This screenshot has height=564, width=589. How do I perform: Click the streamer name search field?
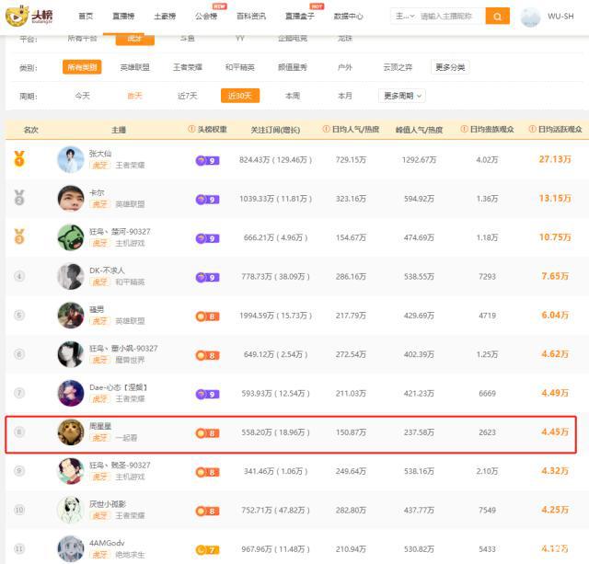(450, 17)
